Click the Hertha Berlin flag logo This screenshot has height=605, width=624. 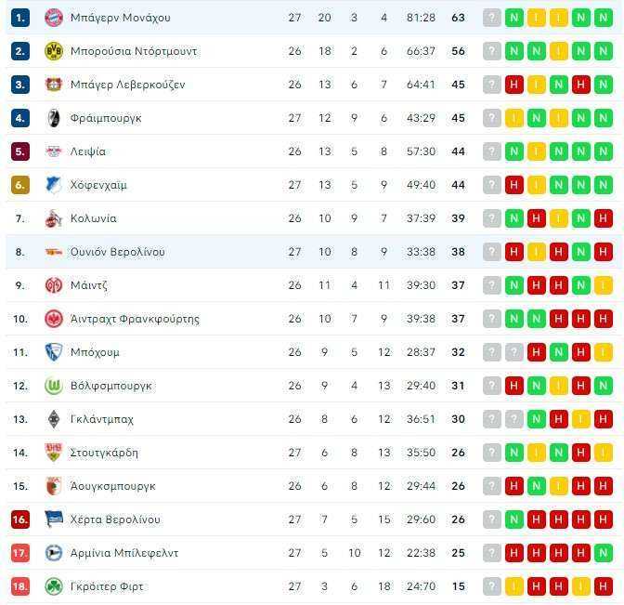(x=54, y=520)
